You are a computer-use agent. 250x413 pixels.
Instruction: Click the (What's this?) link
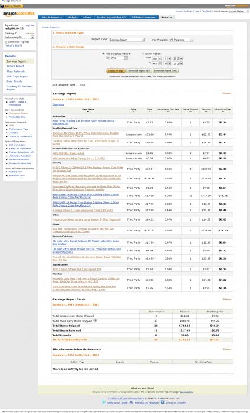click(x=13, y=45)
